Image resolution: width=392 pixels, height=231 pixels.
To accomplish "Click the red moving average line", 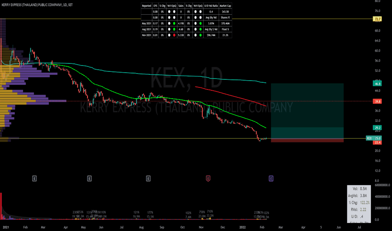I will 230,95.
